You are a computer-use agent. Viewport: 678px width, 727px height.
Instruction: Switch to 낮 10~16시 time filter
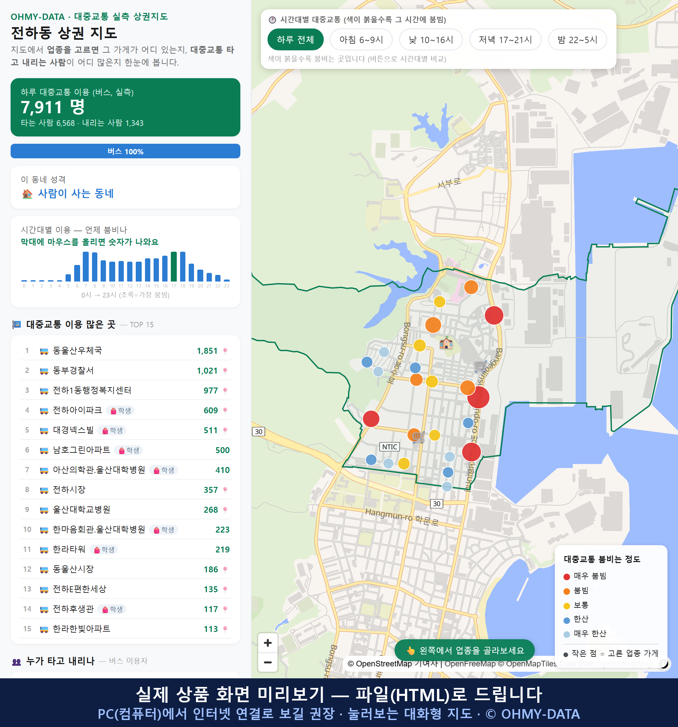pyautogui.click(x=431, y=39)
